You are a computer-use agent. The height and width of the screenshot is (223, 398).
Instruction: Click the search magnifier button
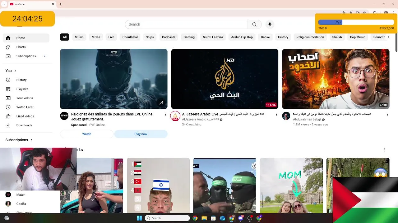(x=254, y=24)
